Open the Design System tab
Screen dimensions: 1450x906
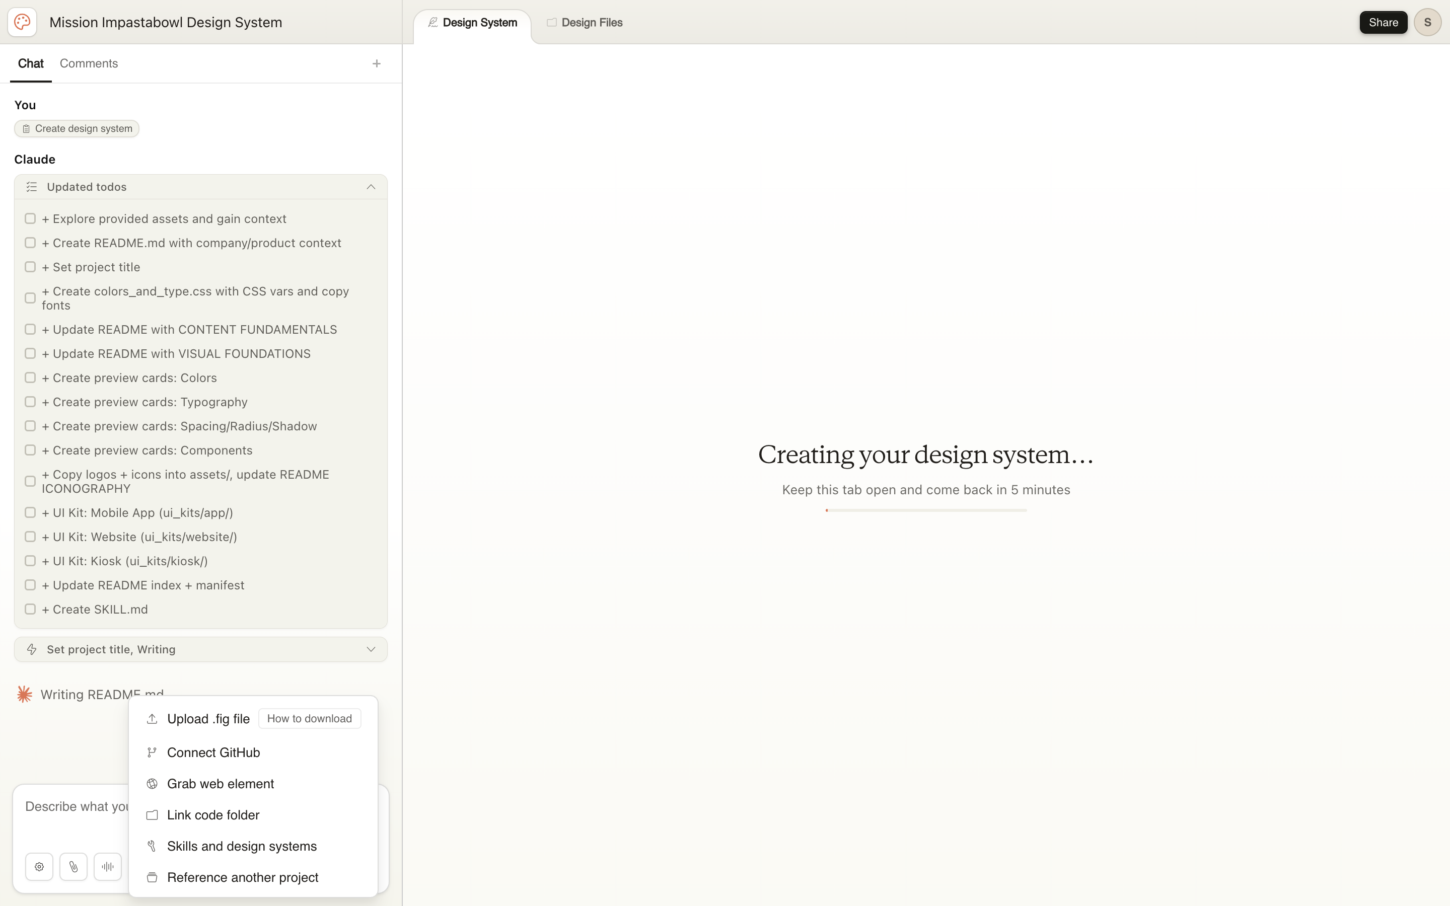tap(472, 23)
